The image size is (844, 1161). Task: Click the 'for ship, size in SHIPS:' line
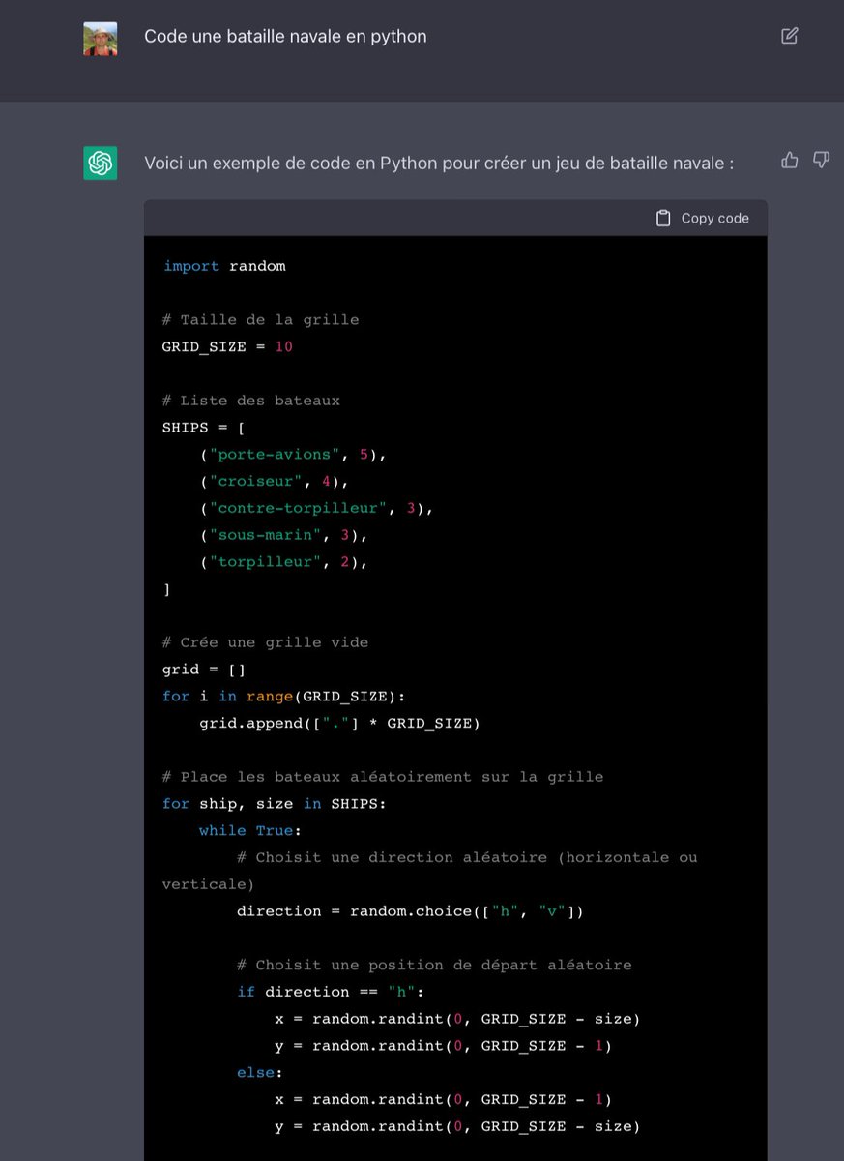(x=274, y=803)
